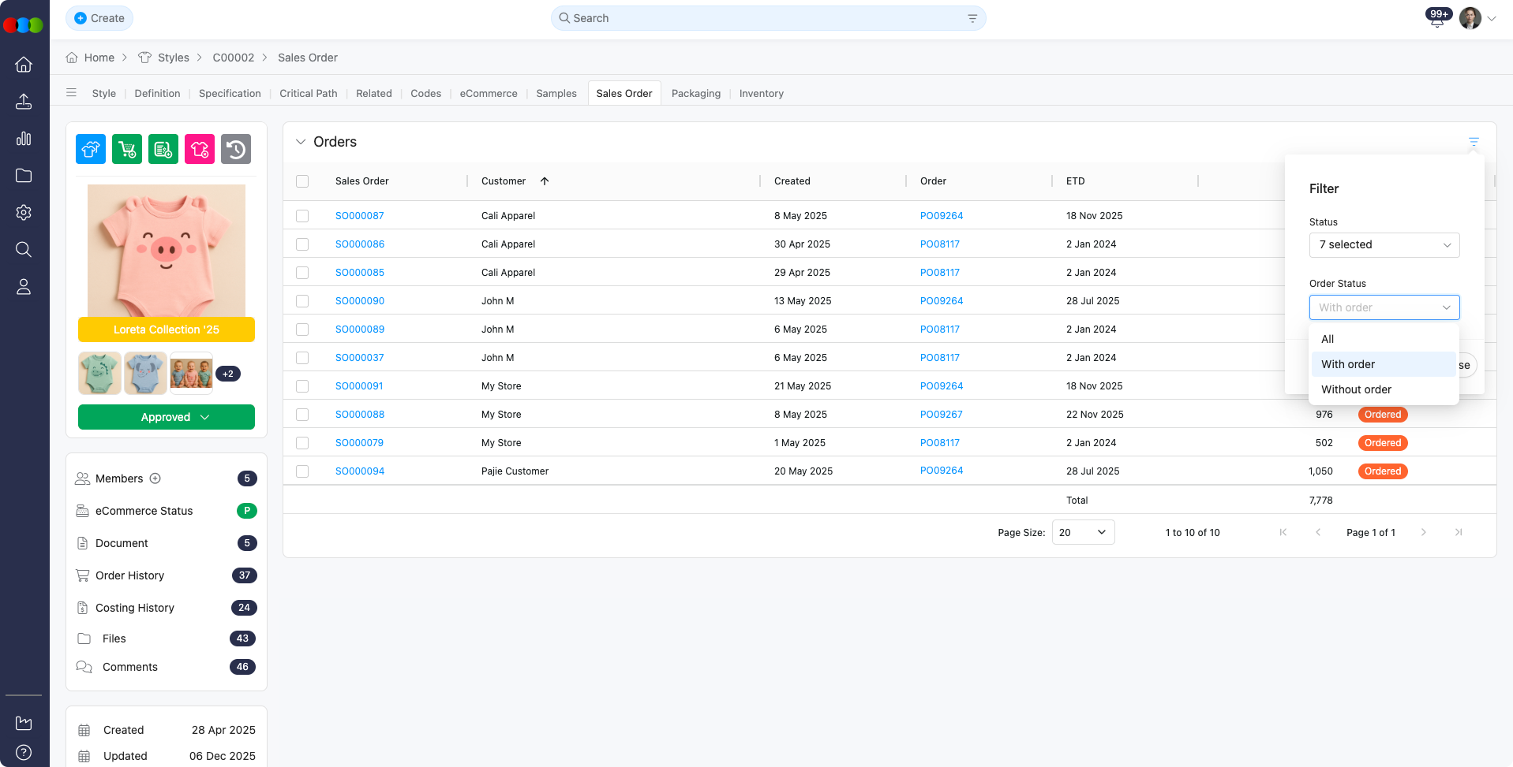Viewport: 1513px width, 767px height.
Task: Open notifications bell with 99+ badge
Action: tap(1436, 20)
